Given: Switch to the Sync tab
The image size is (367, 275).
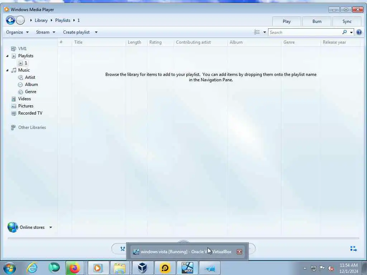Looking at the screenshot, I should coord(347,21).
